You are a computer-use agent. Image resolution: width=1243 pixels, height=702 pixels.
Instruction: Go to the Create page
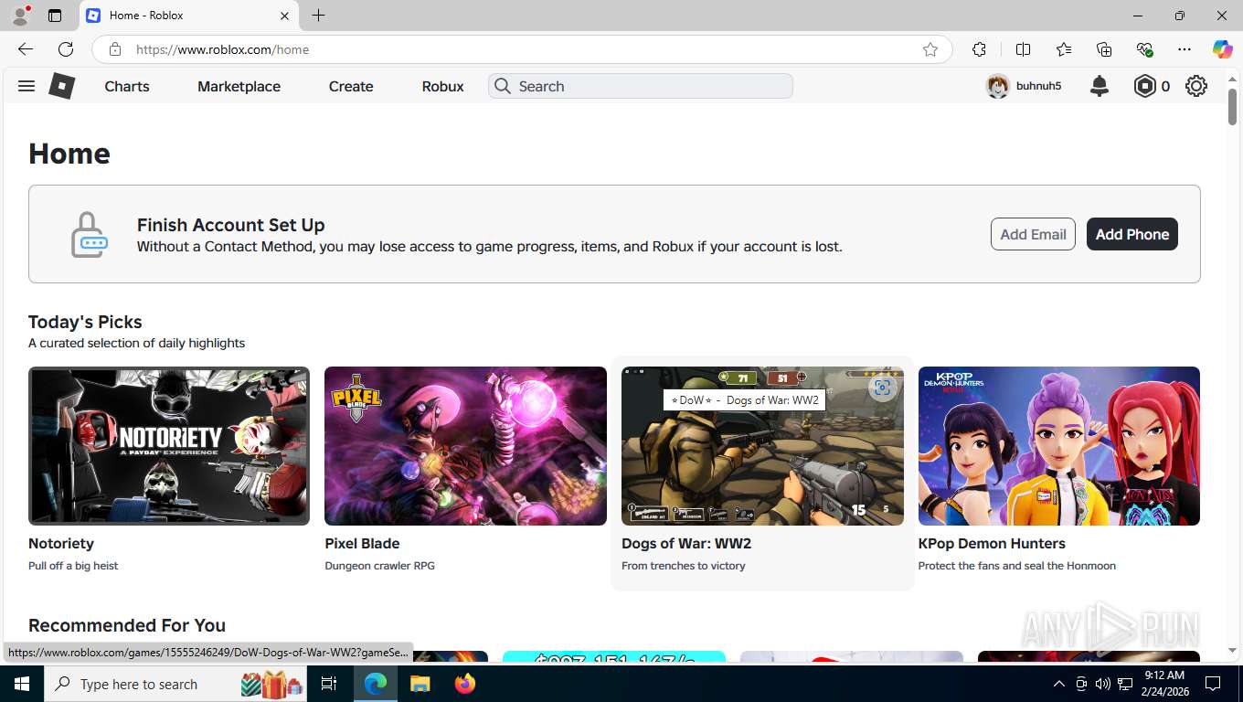[x=351, y=86]
